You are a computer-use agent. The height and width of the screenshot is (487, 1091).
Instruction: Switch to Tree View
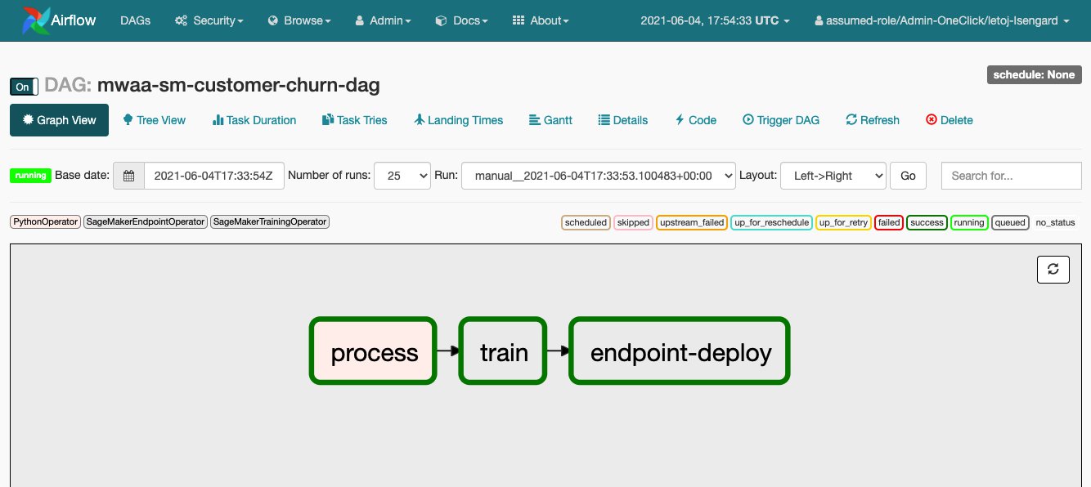coord(155,120)
